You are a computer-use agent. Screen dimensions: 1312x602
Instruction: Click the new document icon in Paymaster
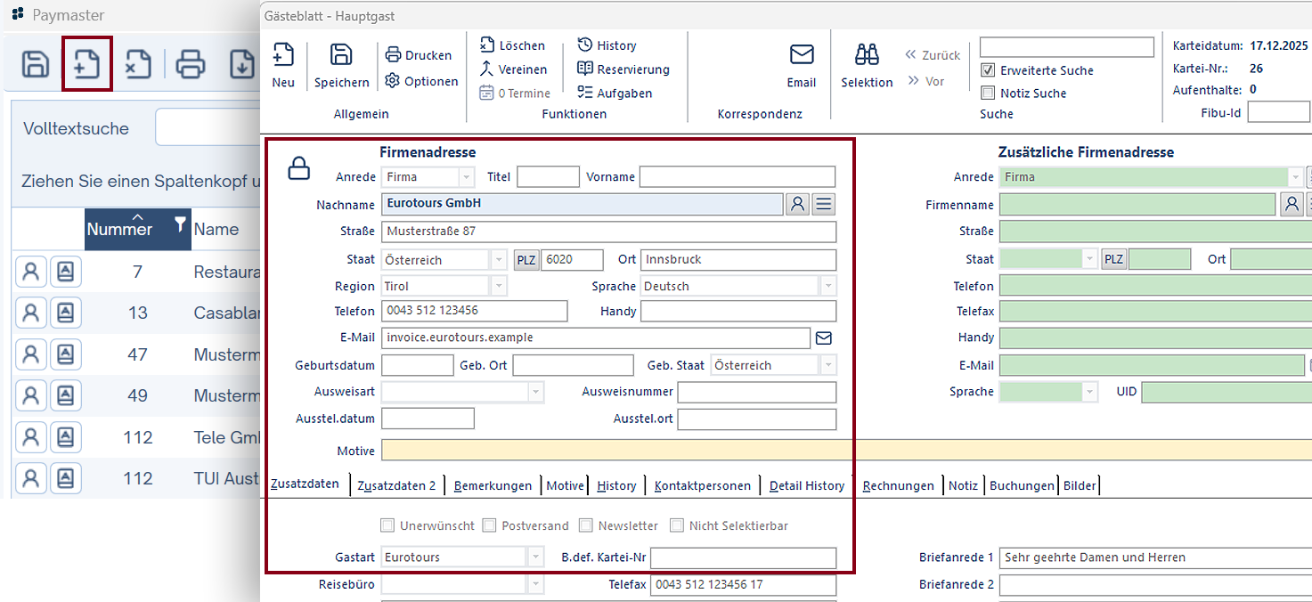[x=86, y=64]
